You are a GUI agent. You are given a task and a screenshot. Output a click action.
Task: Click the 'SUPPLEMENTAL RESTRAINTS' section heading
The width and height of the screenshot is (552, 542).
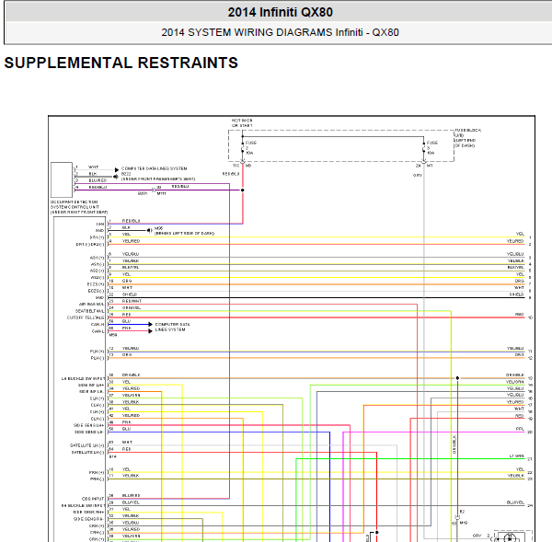[121, 63]
